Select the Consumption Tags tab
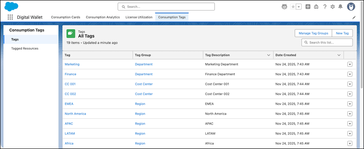 coord(172,17)
